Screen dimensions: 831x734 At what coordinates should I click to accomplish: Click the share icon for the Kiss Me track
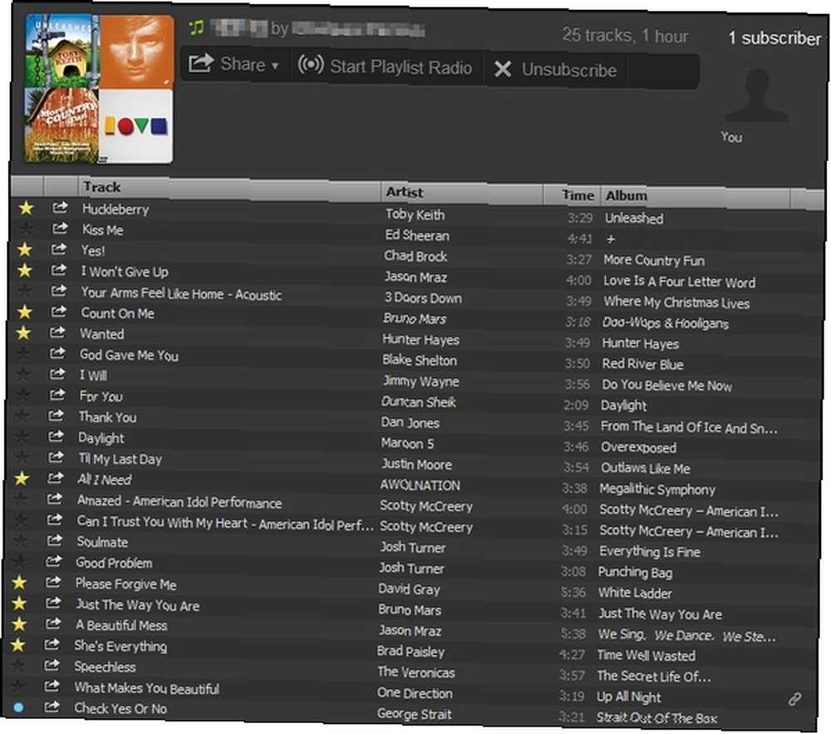point(59,228)
